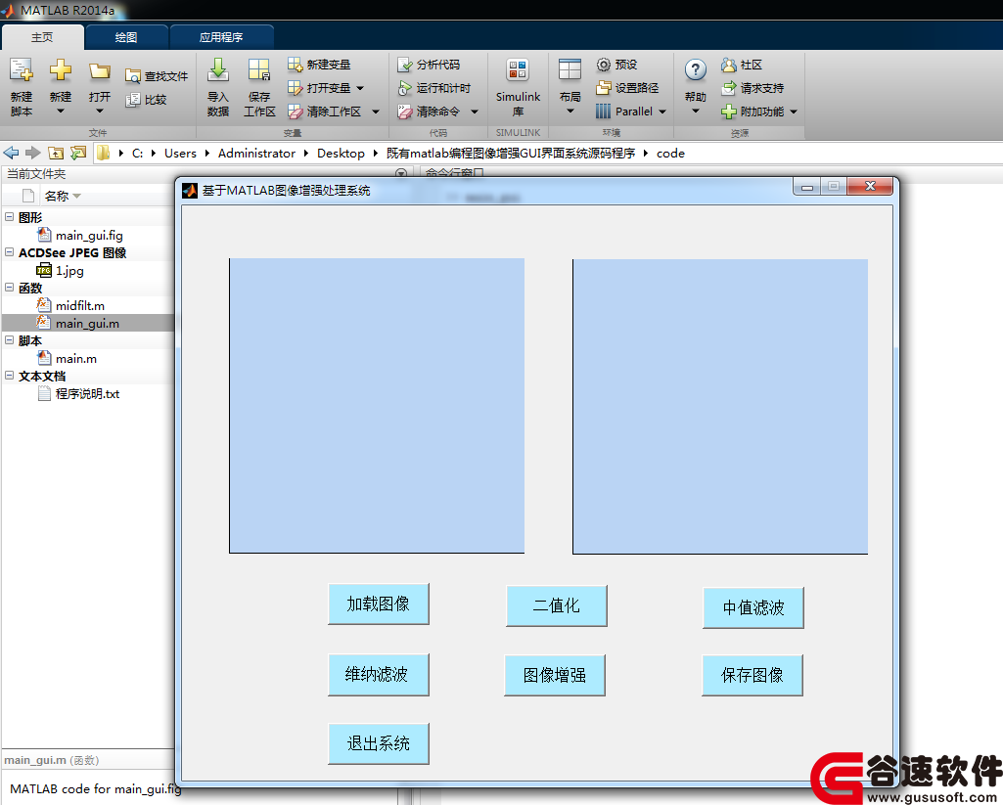Click the left image axes area
This screenshot has height=805, width=1003.
click(377, 405)
